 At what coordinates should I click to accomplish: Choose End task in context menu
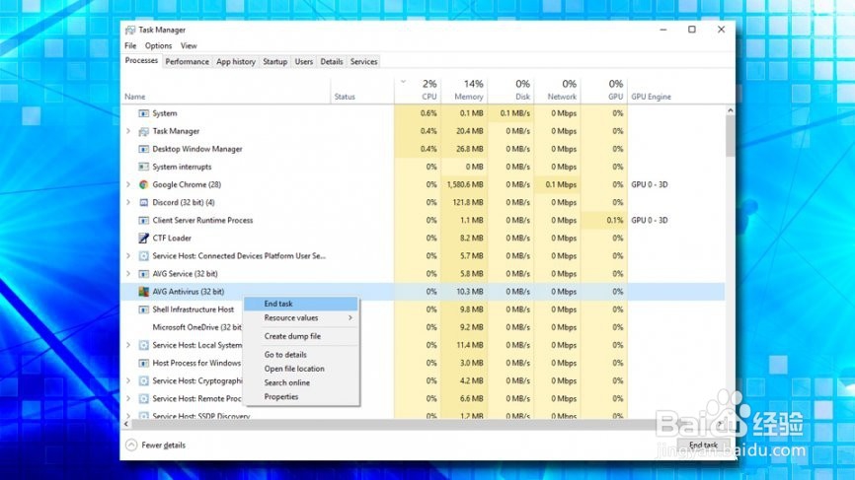(301, 304)
